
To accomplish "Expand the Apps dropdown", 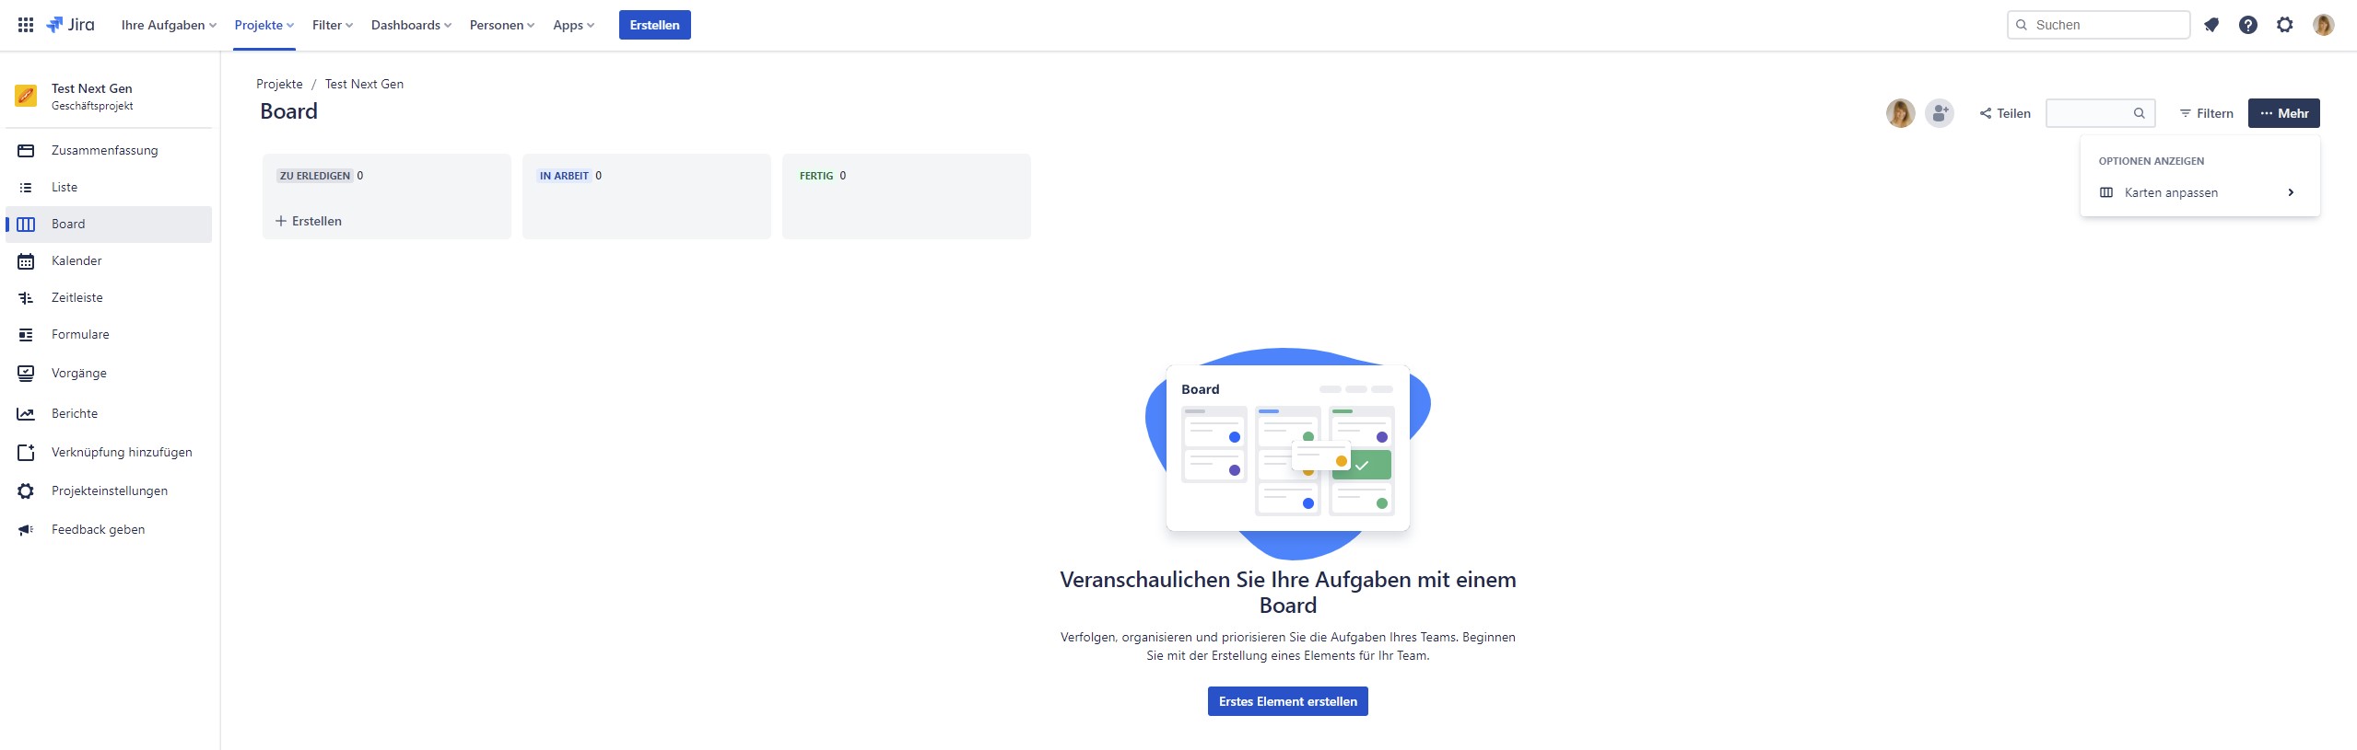I will (574, 25).
